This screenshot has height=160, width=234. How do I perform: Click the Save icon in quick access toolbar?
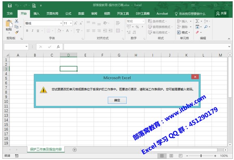click(x=10, y=6)
